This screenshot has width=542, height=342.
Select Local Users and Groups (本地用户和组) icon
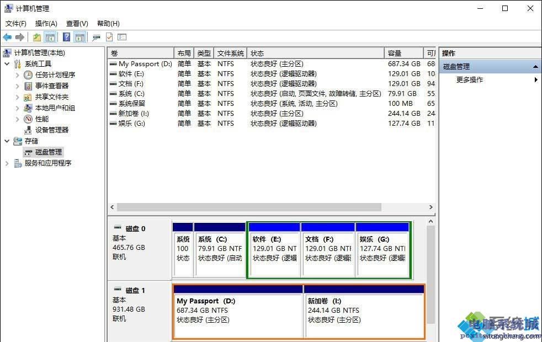coord(28,108)
